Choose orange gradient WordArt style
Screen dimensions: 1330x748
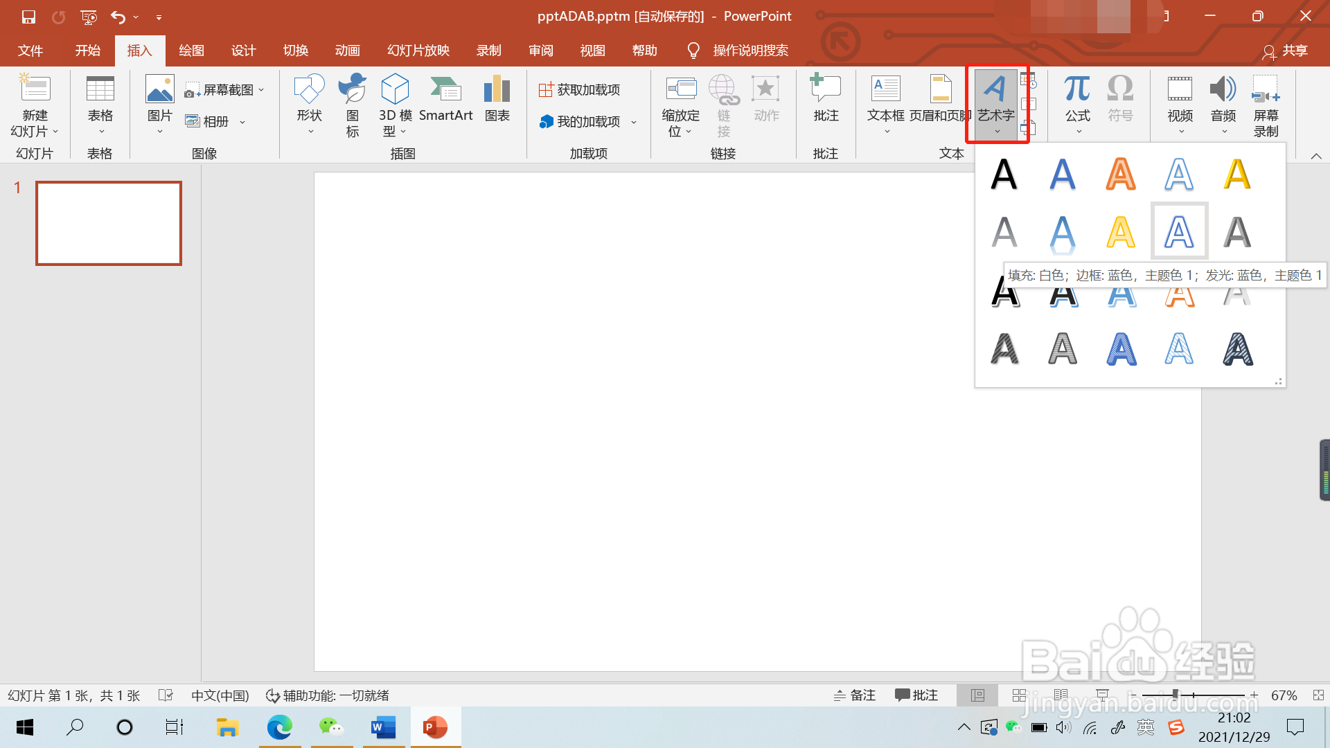[1120, 174]
